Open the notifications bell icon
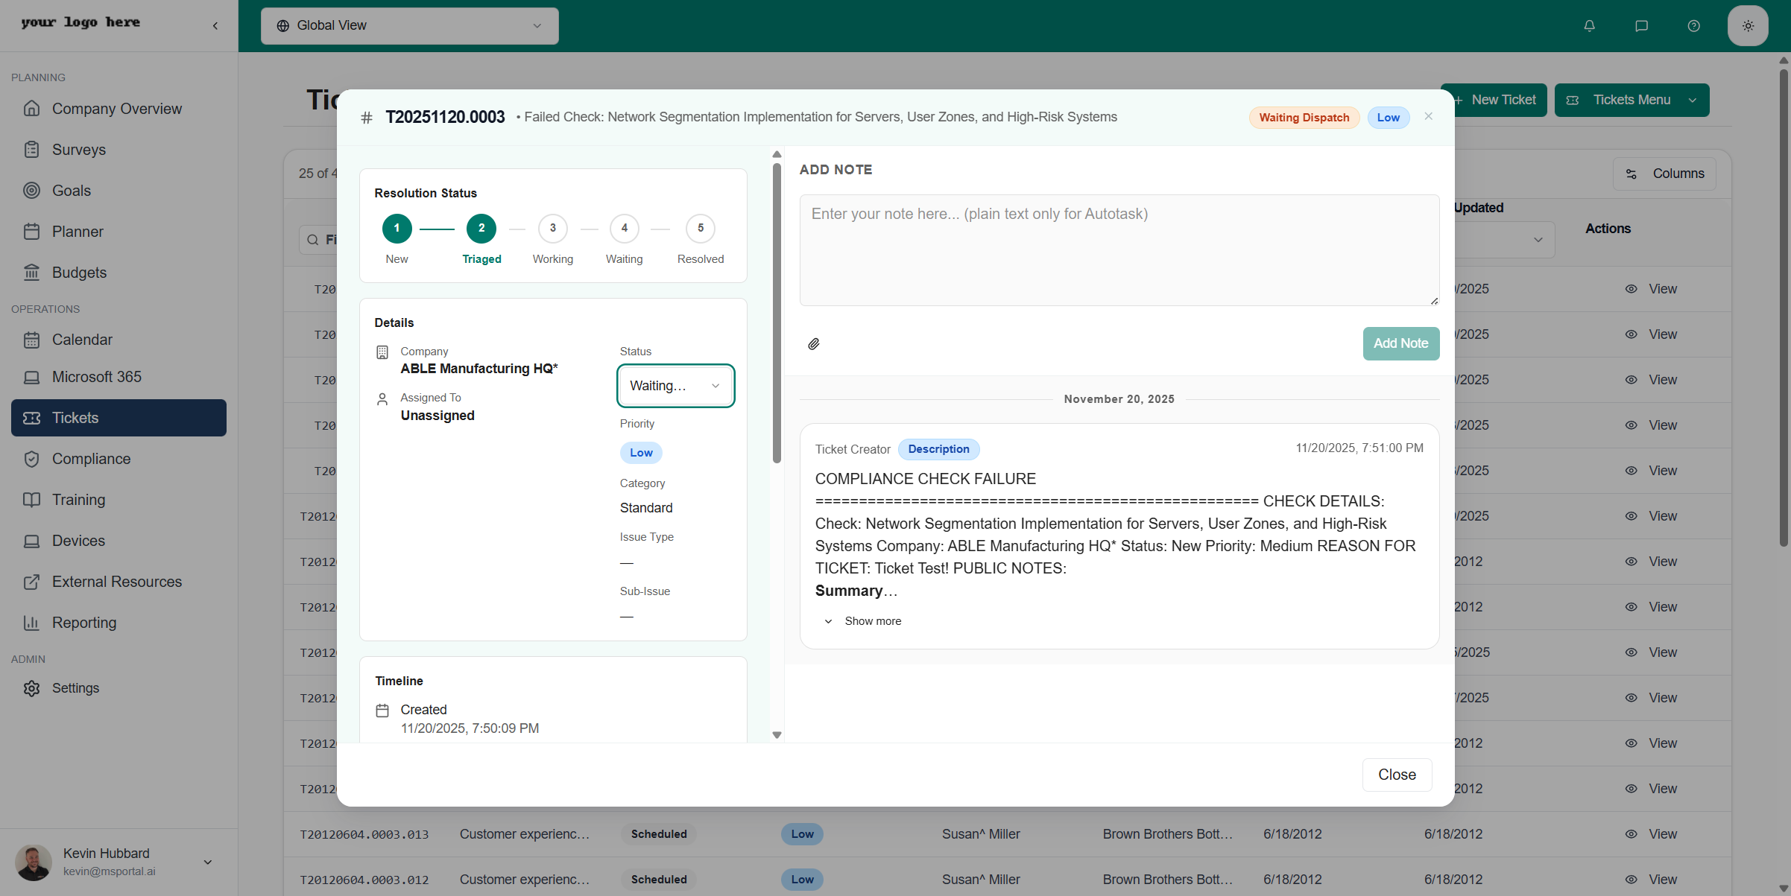The image size is (1791, 896). [x=1589, y=26]
